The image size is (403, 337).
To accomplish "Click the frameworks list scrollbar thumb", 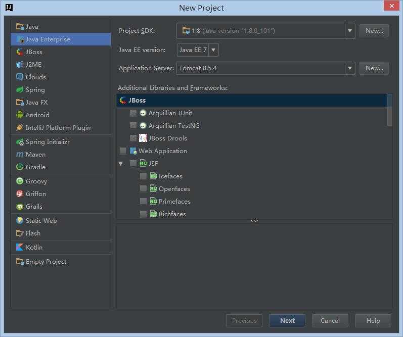I will pos(390,110).
